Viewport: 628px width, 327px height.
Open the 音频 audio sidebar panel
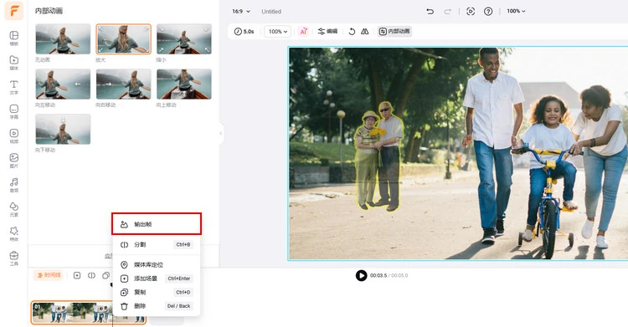coord(14,185)
